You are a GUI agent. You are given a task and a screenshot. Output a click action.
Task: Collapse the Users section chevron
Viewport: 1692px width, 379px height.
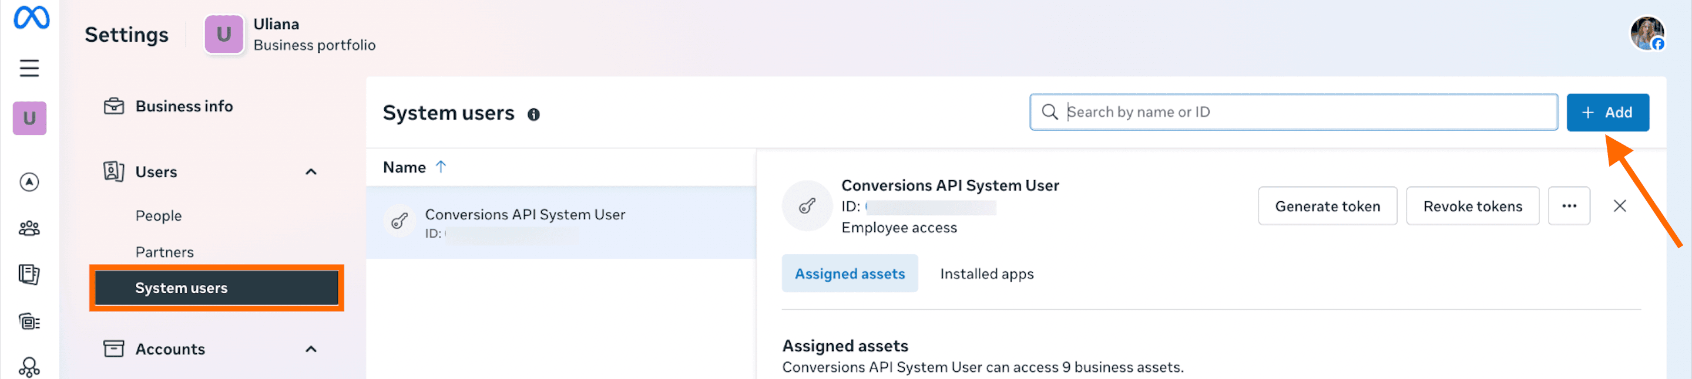[x=311, y=172]
